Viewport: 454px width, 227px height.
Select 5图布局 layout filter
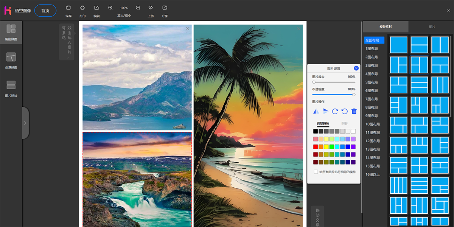coord(372,82)
